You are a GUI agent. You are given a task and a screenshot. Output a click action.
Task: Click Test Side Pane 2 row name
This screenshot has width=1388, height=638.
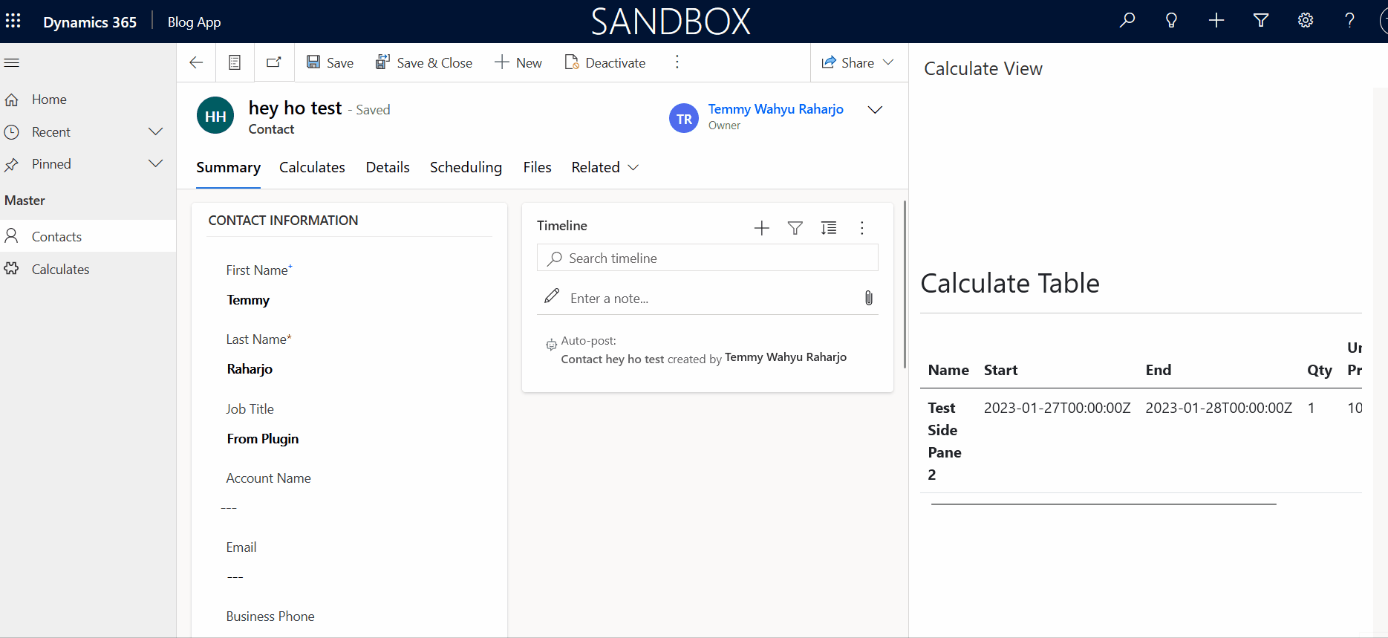pos(945,441)
